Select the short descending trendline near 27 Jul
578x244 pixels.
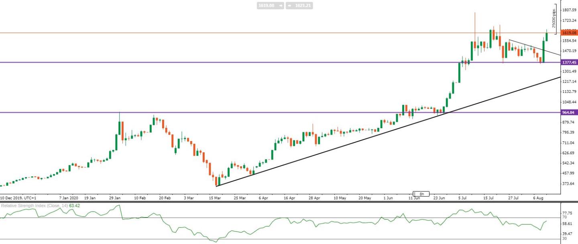click(x=534, y=47)
